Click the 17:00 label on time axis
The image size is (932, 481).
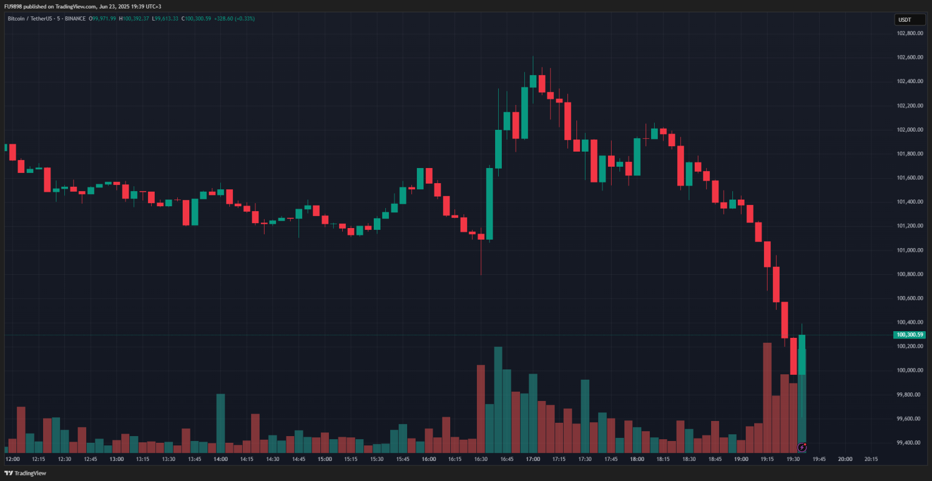(x=533, y=459)
